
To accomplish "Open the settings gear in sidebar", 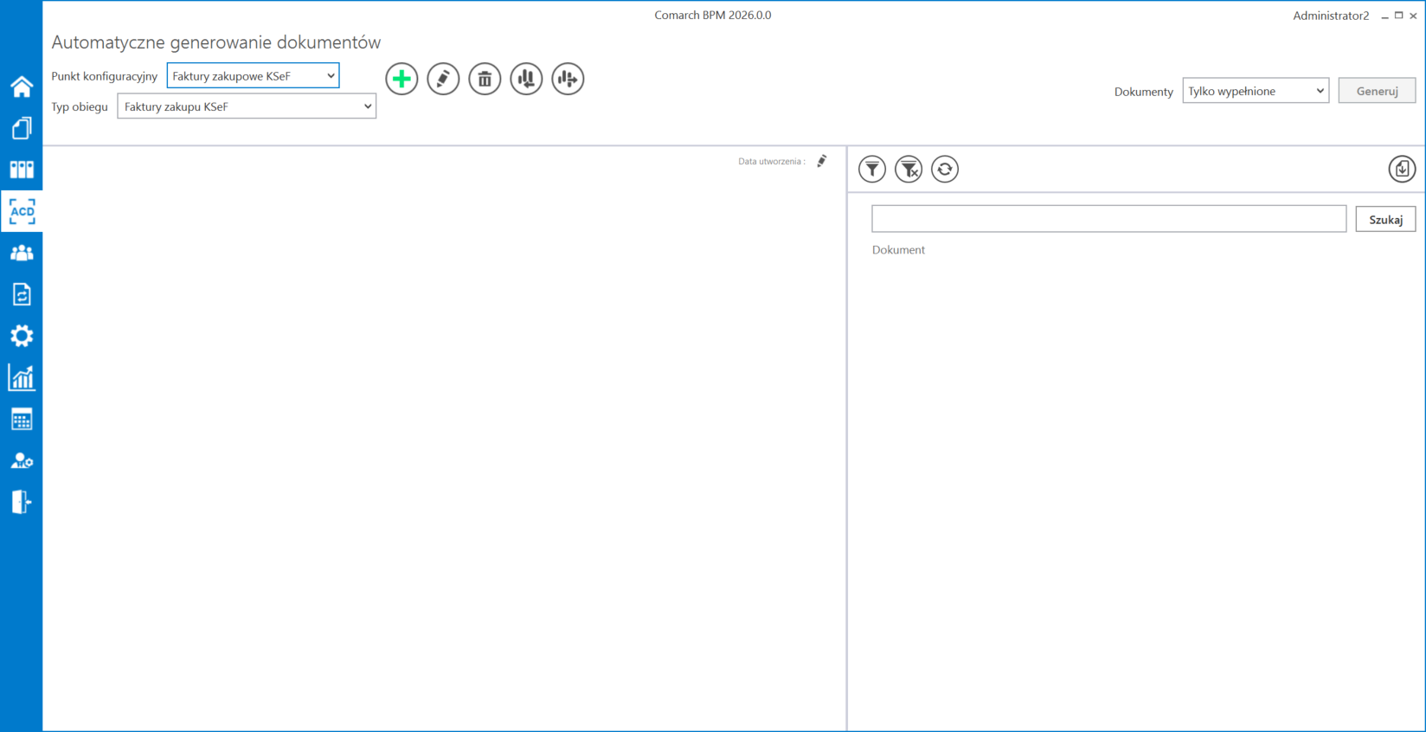I will 22,336.
